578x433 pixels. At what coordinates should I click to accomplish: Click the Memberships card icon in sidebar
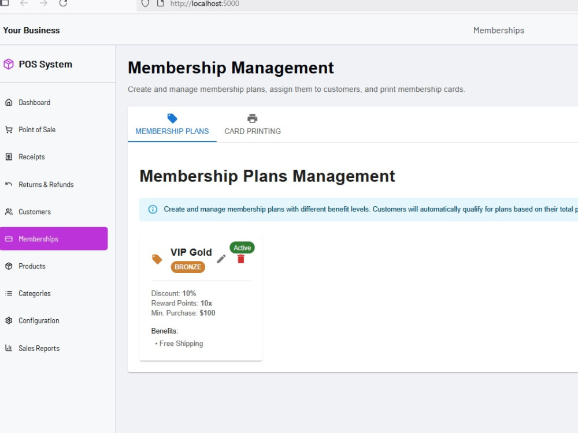9,239
